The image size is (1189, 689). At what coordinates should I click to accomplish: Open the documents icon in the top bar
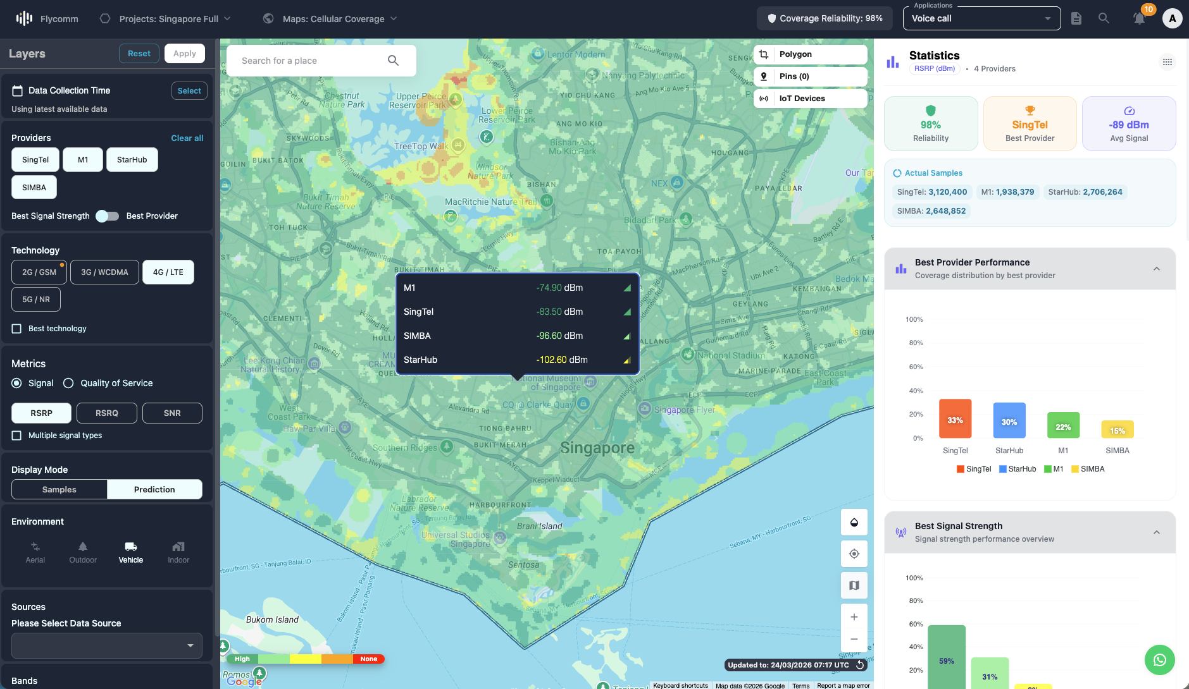pos(1076,18)
